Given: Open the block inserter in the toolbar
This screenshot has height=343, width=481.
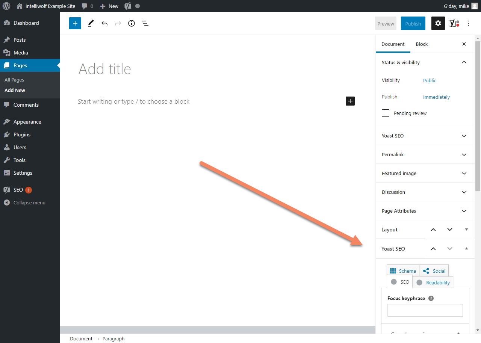Looking at the screenshot, I should pyautogui.click(x=75, y=23).
